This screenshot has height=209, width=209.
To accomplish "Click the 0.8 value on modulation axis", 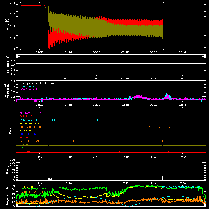I will 13,81.
